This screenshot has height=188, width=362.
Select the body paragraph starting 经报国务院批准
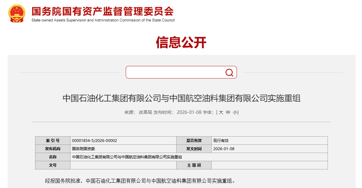(x=140, y=181)
